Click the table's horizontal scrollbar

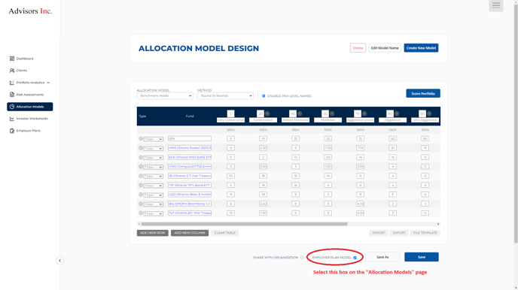pyautogui.click(x=244, y=224)
